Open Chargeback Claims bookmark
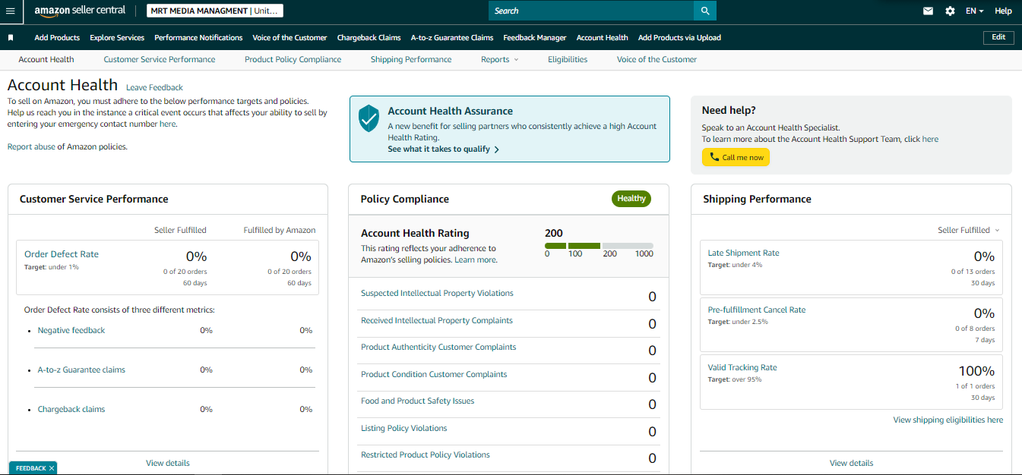 tap(369, 37)
